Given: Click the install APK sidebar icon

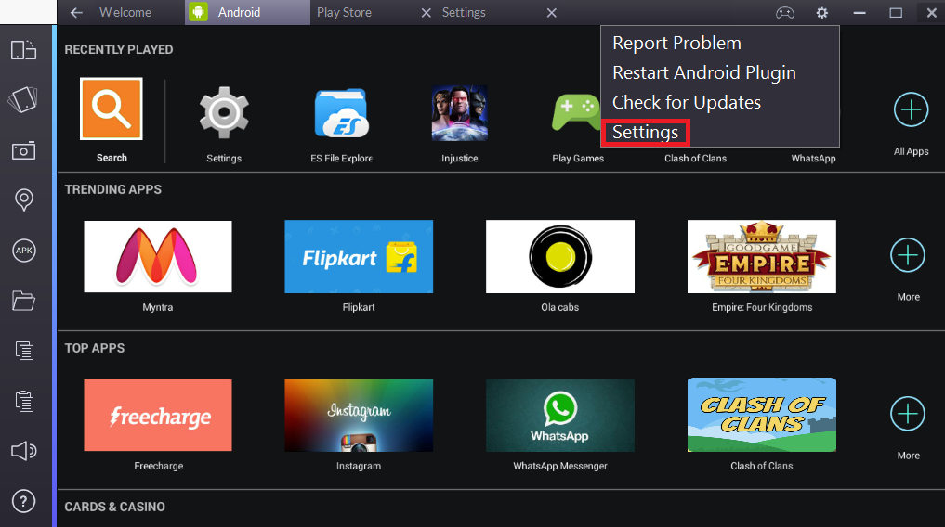Looking at the screenshot, I should (23, 251).
